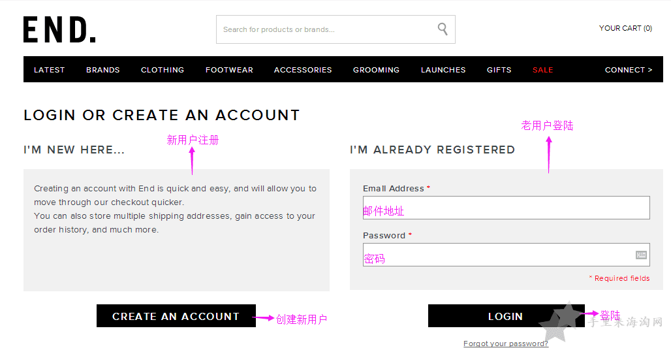Click the search magnifier icon
Image resolution: width=671 pixels, height=352 pixels.
click(x=443, y=29)
